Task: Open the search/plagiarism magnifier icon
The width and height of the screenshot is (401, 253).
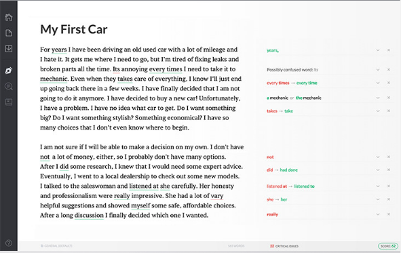Action: (9, 86)
